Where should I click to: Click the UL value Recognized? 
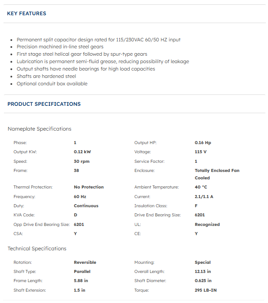pyautogui.click(x=207, y=225)
